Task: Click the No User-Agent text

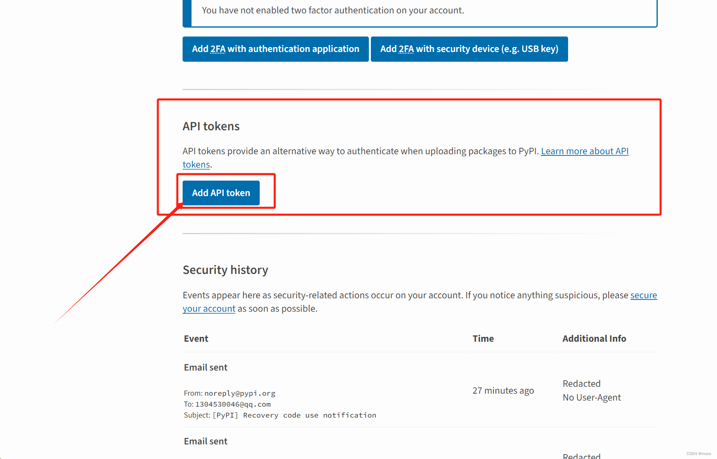Action: click(592, 398)
